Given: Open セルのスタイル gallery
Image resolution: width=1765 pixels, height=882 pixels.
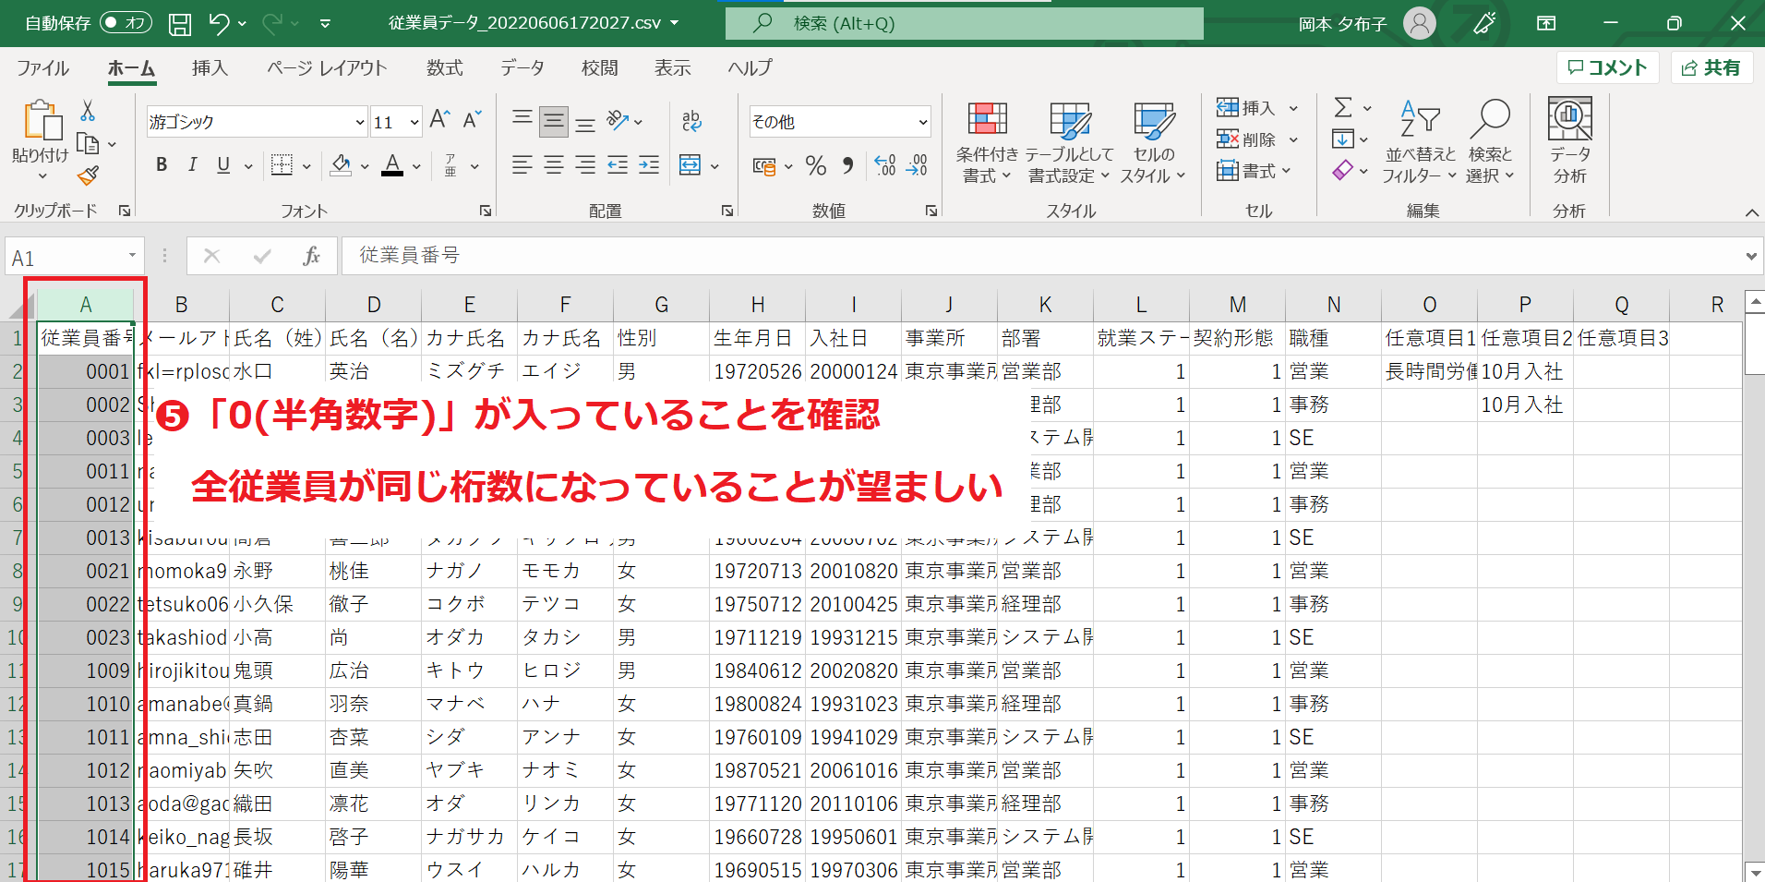Looking at the screenshot, I should tap(1153, 140).
